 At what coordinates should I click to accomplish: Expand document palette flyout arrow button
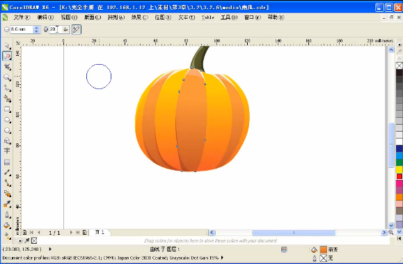click(19, 240)
